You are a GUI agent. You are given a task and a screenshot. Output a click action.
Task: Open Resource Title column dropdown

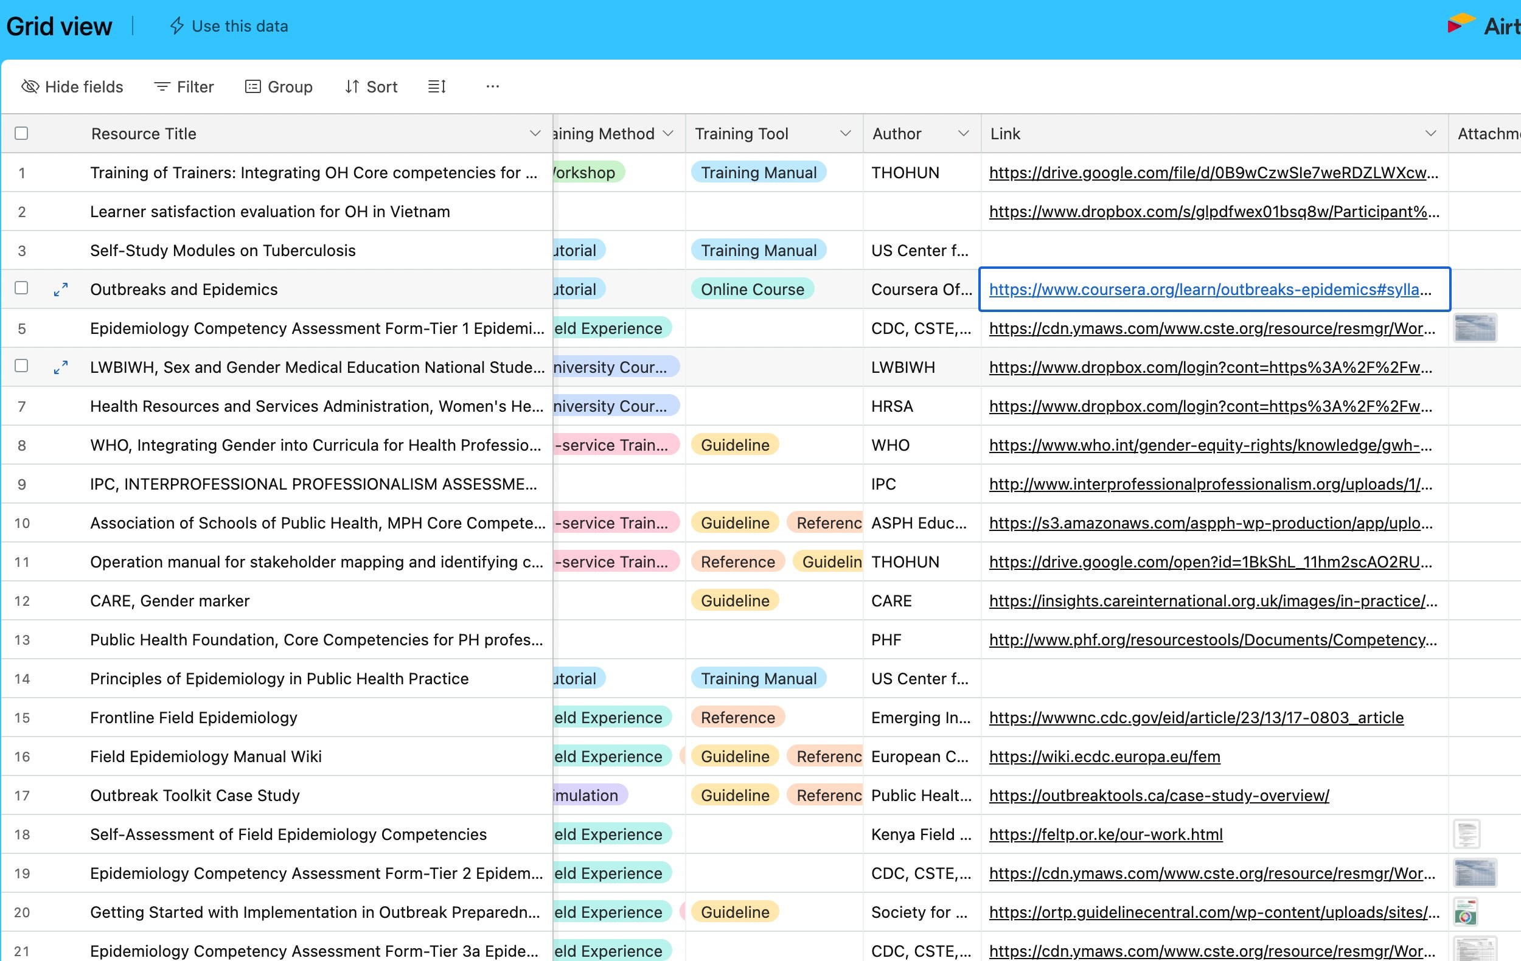pyautogui.click(x=535, y=133)
